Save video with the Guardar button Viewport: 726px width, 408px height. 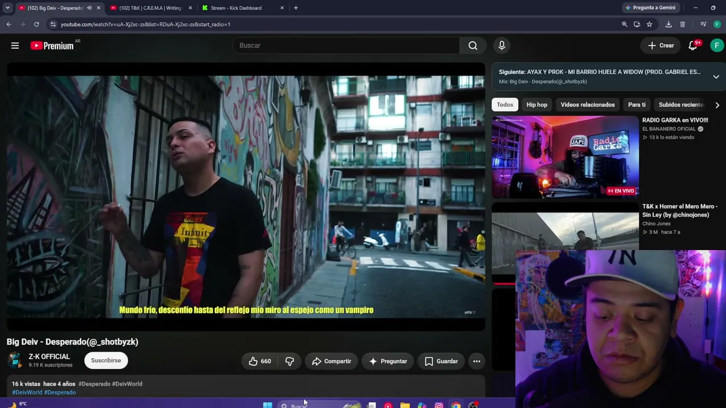coord(441,361)
